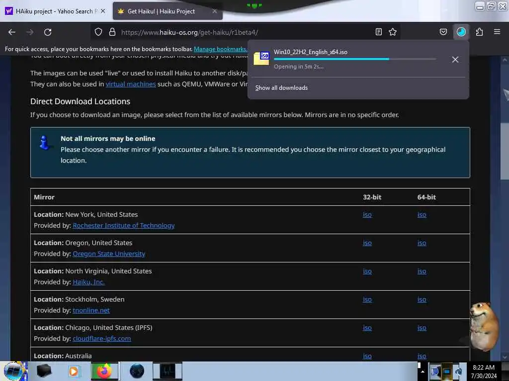Click the hamster desktop mascot
509x381 pixels.
coord(483,326)
